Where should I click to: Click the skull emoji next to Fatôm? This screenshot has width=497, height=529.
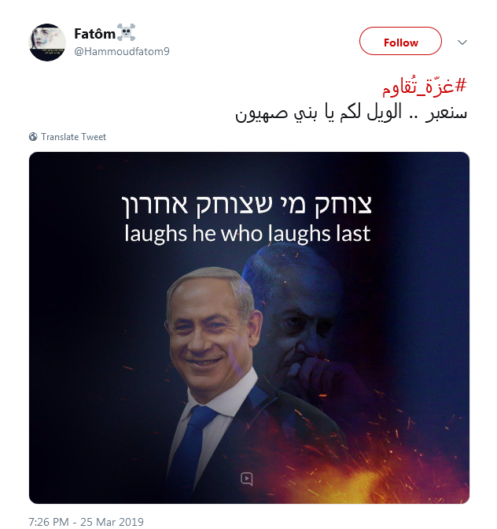pyautogui.click(x=126, y=32)
